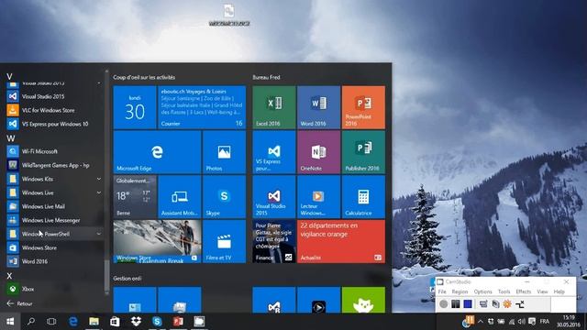Viewport: 587px width, 330px height.
Task: Click the FRA language indicator
Action: point(545,322)
